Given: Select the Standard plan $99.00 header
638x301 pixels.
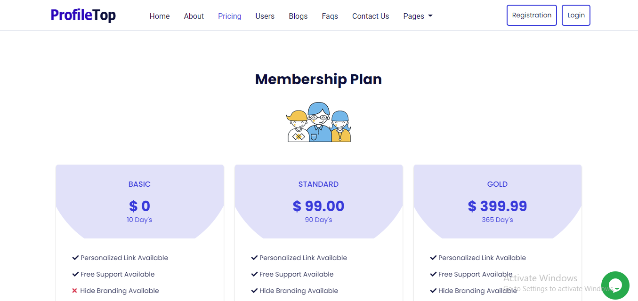Looking at the screenshot, I should pyautogui.click(x=319, y=206).
